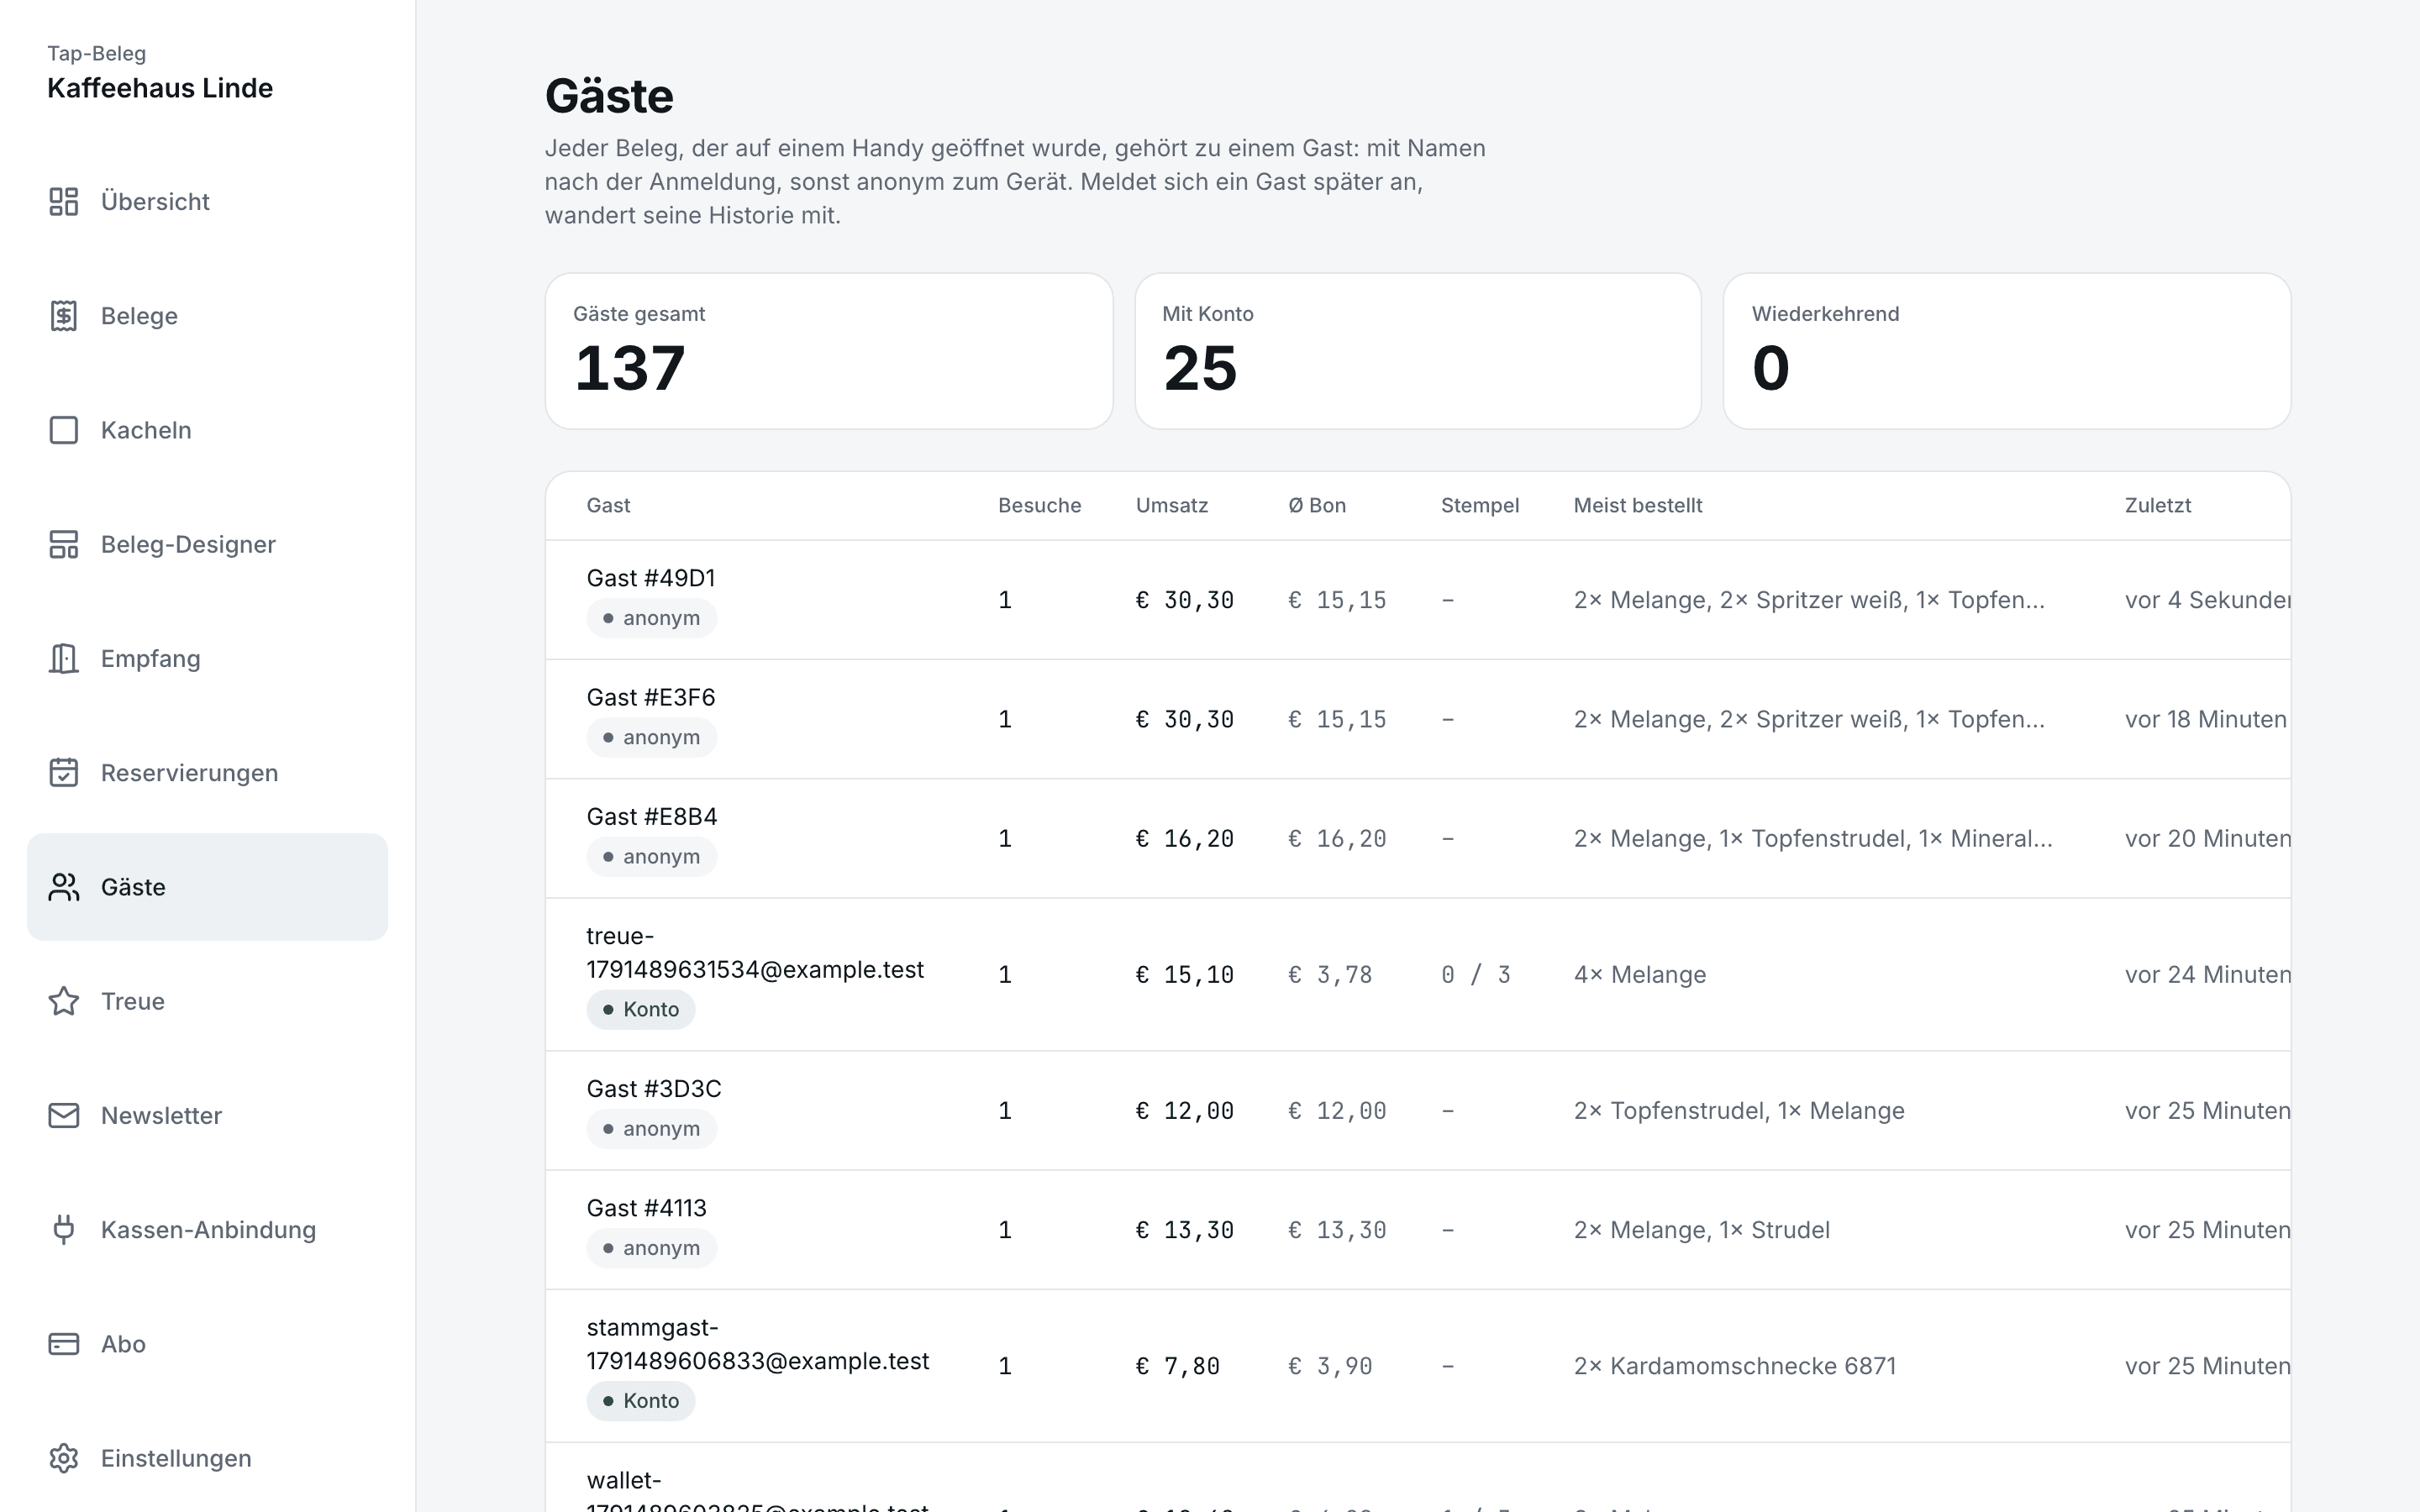
Task: Open guest row Gast #49D1
Action: [1418, 600]
